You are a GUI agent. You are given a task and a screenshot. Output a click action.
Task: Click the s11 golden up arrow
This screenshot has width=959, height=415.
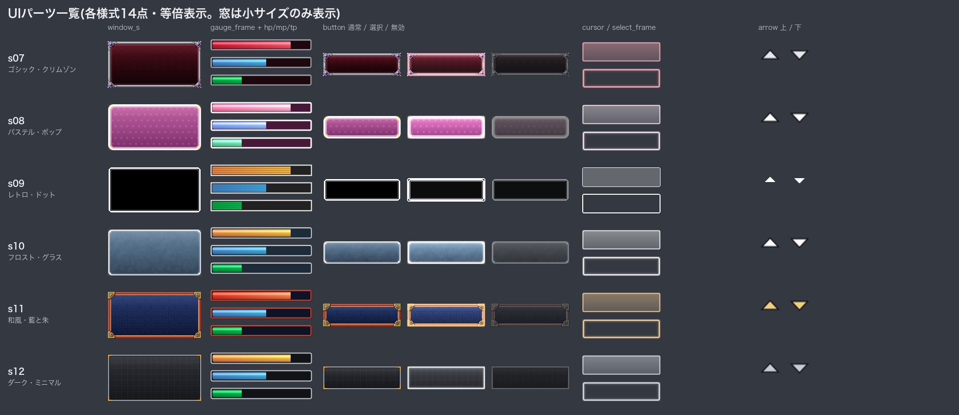tap(770, 305)
